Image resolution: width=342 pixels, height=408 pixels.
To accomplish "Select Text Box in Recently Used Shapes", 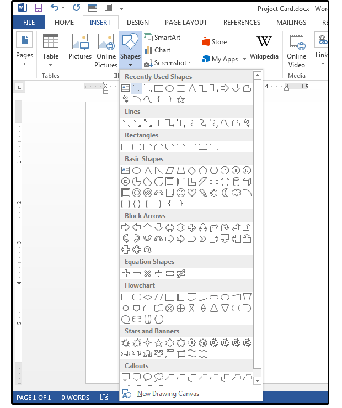I will 126,88.
